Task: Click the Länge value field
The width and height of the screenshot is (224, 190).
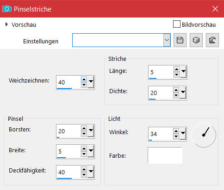Action: click(161, 72)
